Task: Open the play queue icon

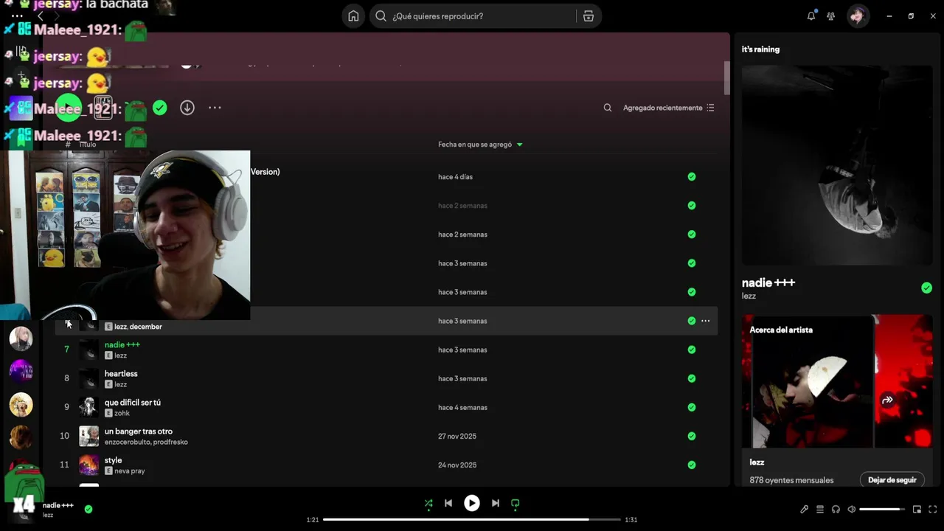Action: (x=820, y=509)
